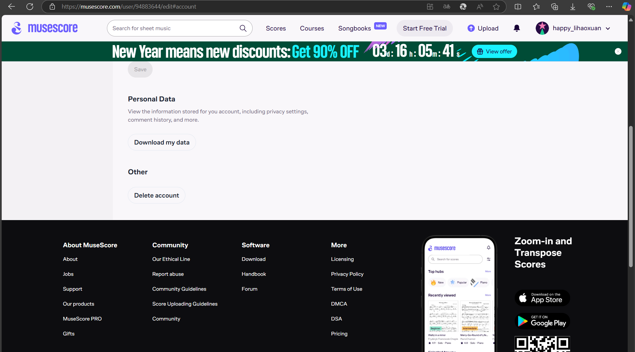
Task: Open favorites list icon
Action: tap(536, 7)
